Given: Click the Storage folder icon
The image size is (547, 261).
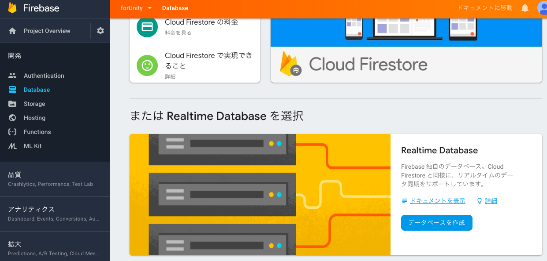Looking at the screenshot, I should pos(12,104).
